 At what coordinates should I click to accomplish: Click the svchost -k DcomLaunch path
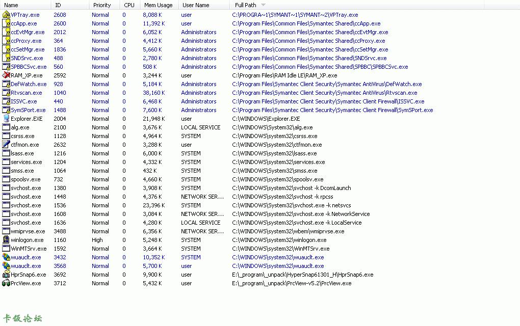pos(292,188)
